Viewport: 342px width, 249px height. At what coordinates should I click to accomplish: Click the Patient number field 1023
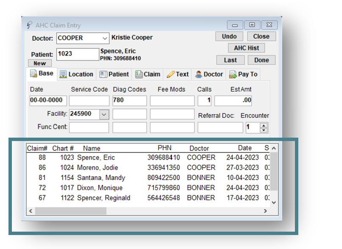click(77, 54)
